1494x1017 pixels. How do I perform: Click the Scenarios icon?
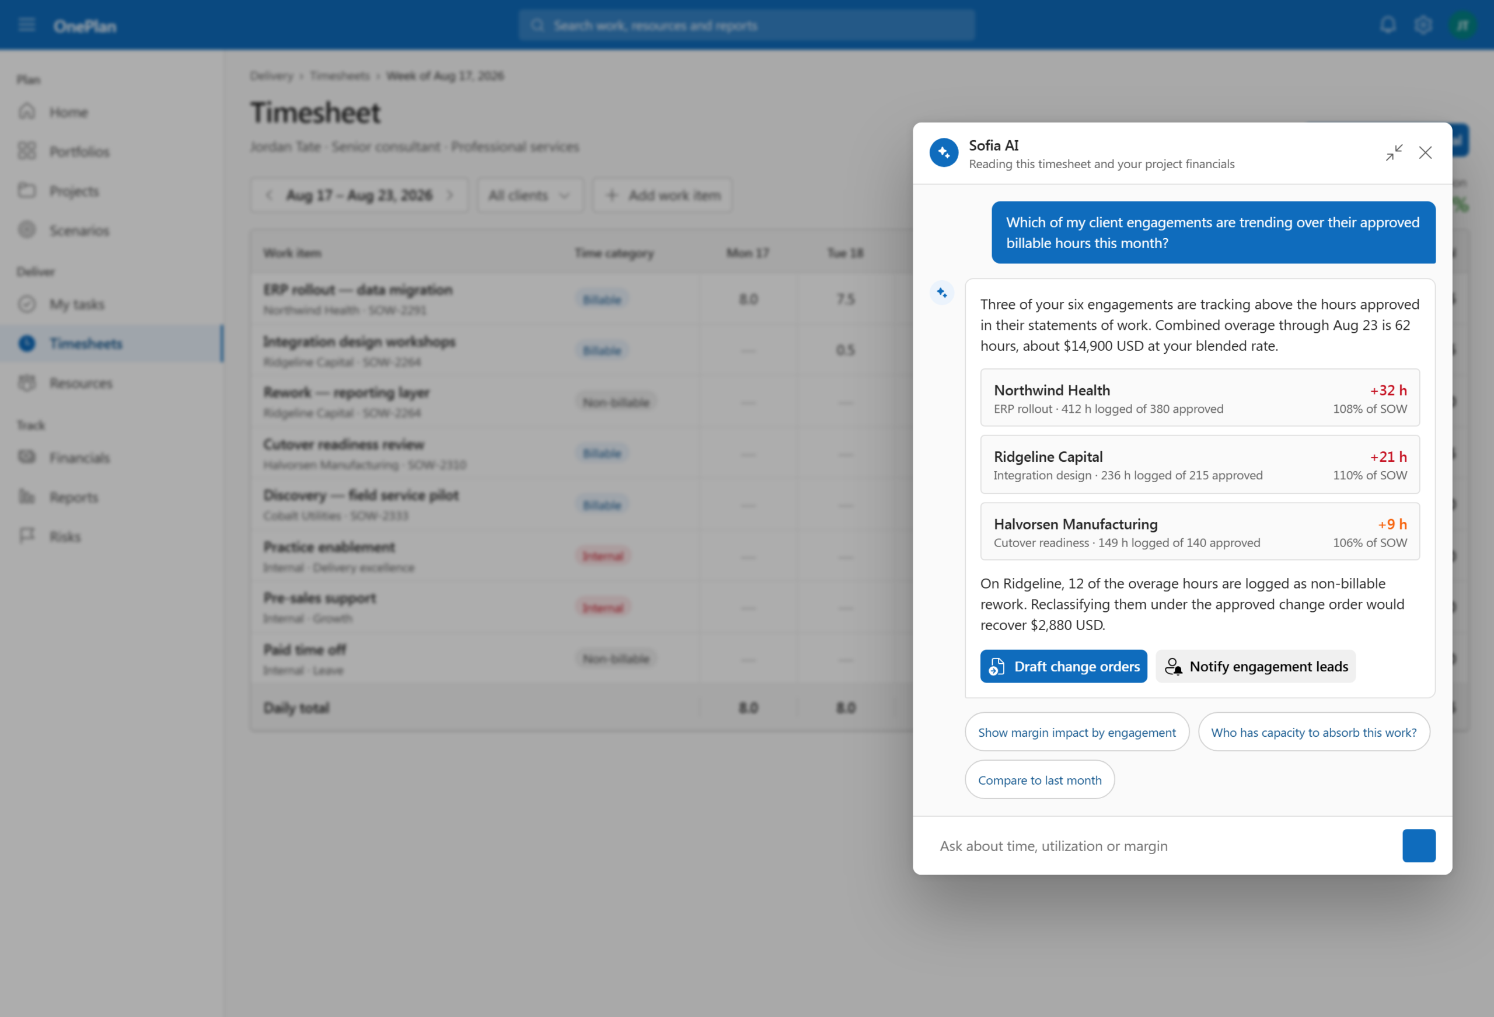[27, 229]
